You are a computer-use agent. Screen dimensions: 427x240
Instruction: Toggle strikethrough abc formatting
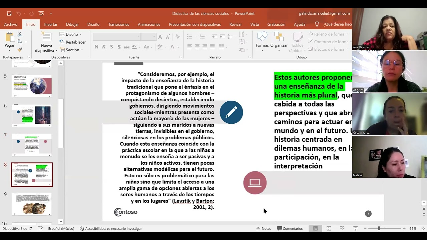126,47
